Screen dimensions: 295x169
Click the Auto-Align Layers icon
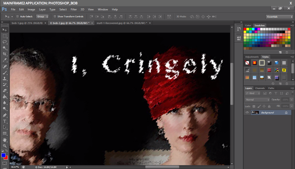[169, 17]
